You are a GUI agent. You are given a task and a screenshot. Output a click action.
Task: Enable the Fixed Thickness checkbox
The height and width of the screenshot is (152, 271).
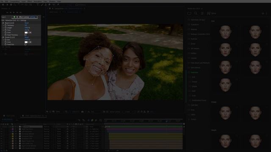click(25, 35)
